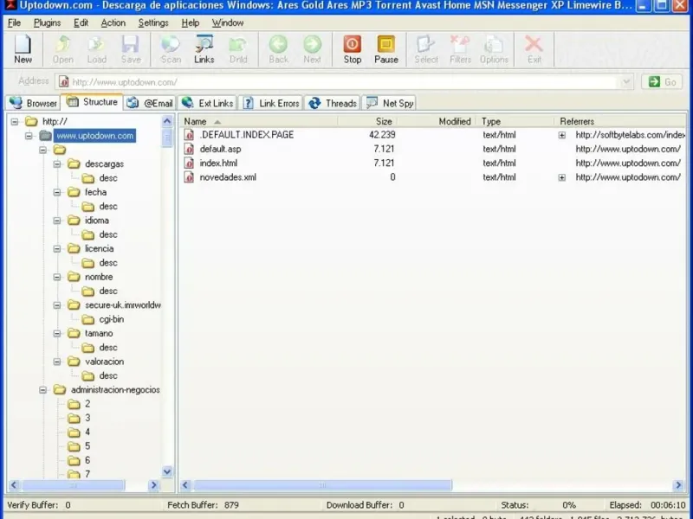Expand referrers for novedades.xml row

point(561,177)
